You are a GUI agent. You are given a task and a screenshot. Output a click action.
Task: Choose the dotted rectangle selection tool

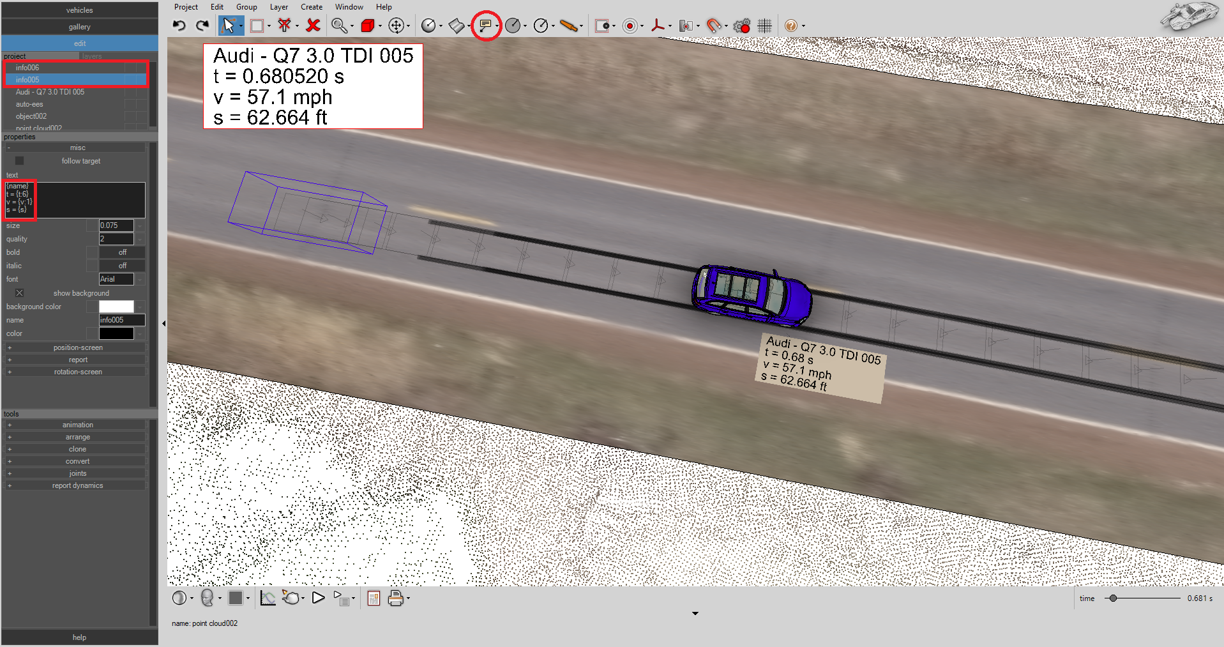pyautogui.click(x=257, y=26)
